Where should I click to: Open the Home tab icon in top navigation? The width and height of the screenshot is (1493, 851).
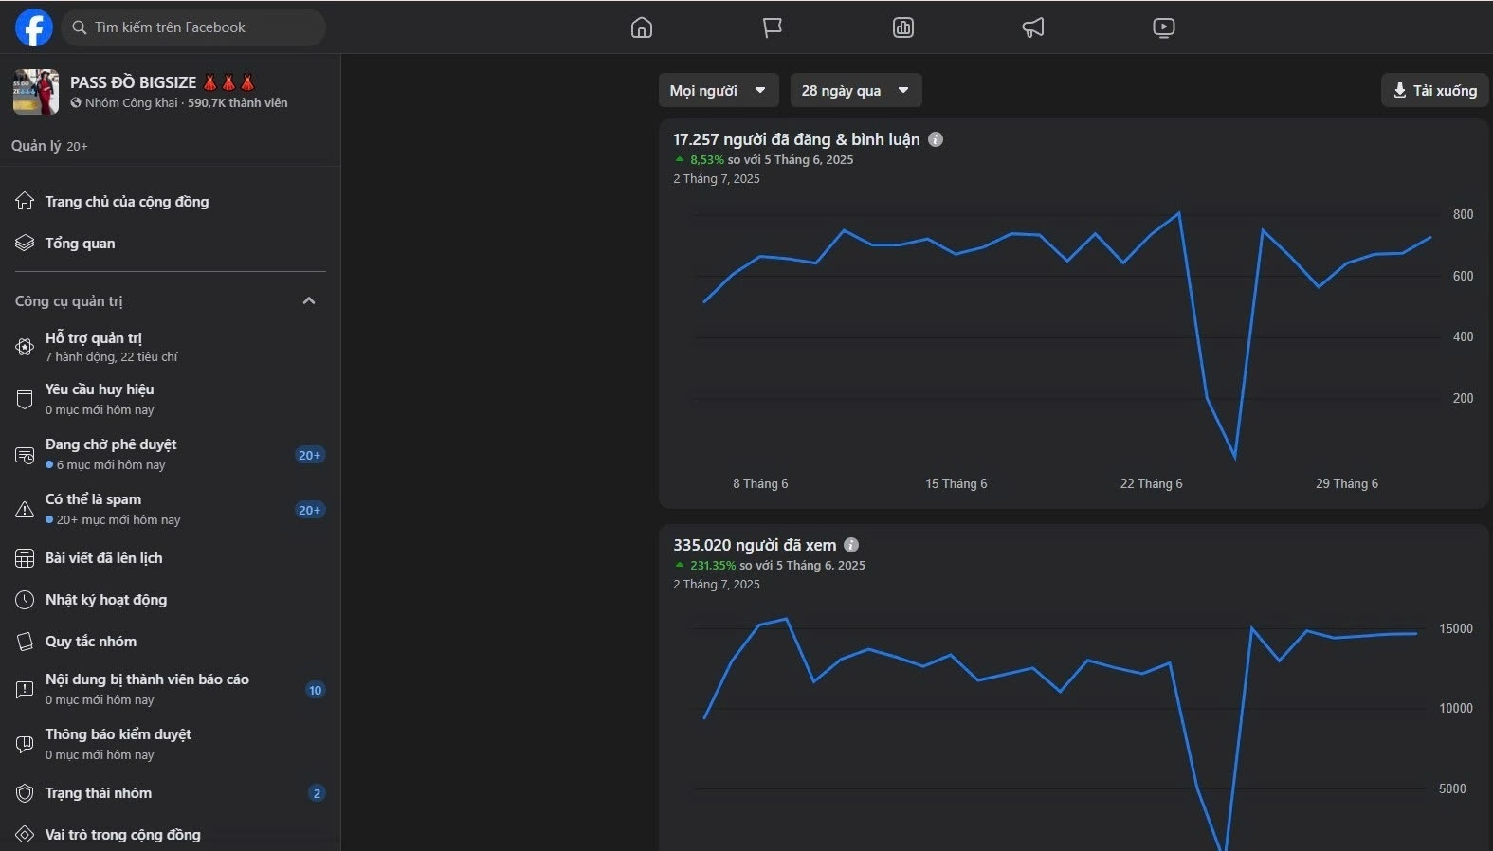(642, 27)
